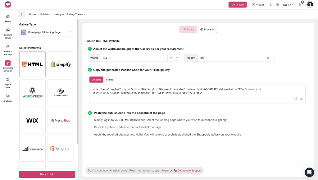
Task: Select Litecode code tab
Action: click(96, 80)
